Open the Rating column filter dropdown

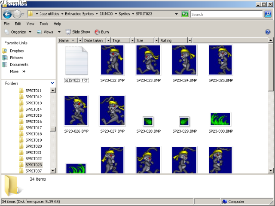click(x=190, y=41)
